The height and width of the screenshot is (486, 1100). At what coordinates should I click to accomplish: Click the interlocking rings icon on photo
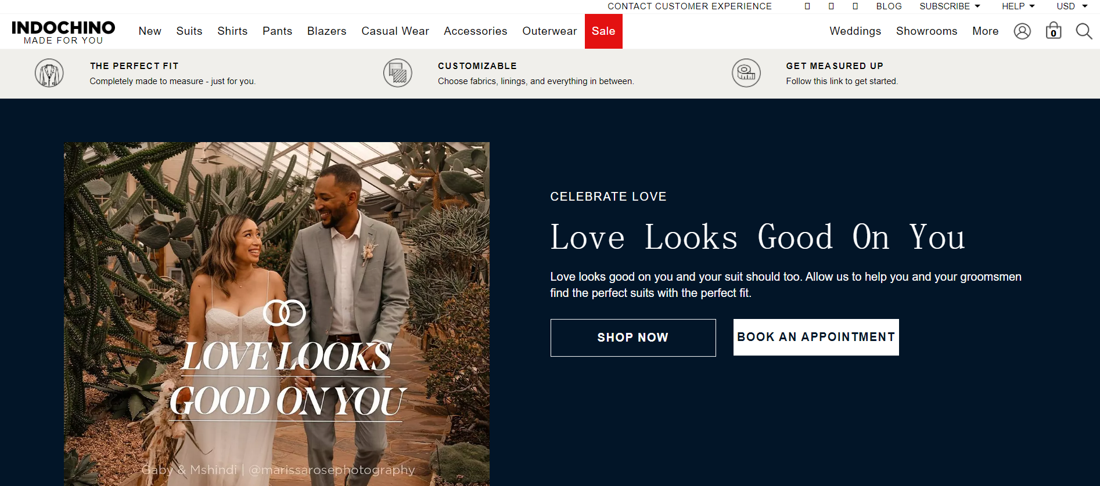(x=284, y=313)
